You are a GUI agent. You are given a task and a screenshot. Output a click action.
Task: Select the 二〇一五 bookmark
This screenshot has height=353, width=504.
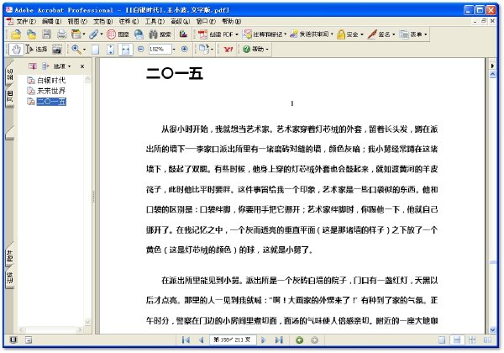tap(51, 102)
